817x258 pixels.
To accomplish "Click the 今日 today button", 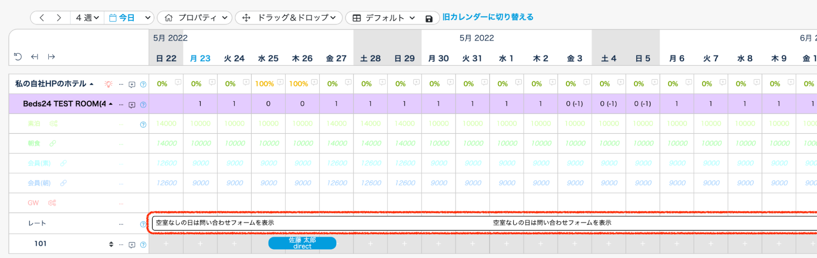I will pos(122,18).
